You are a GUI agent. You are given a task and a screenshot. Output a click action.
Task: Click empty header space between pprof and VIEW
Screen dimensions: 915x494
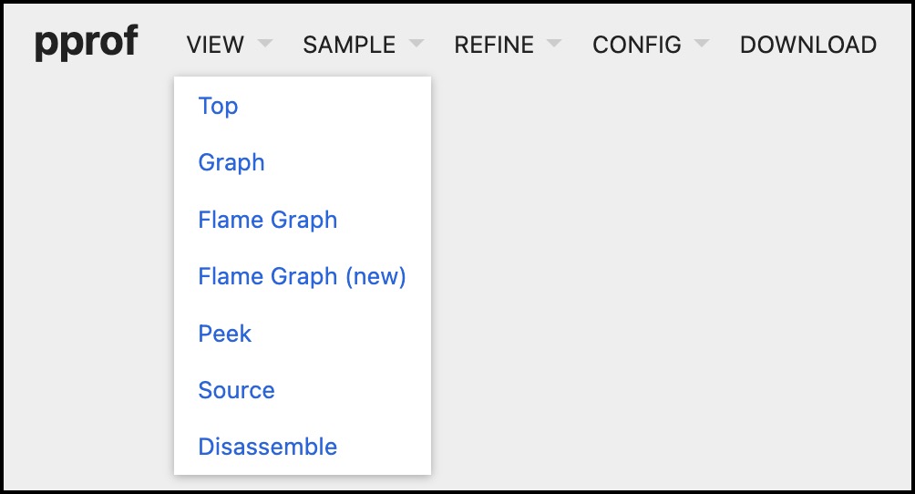[160, 44]
